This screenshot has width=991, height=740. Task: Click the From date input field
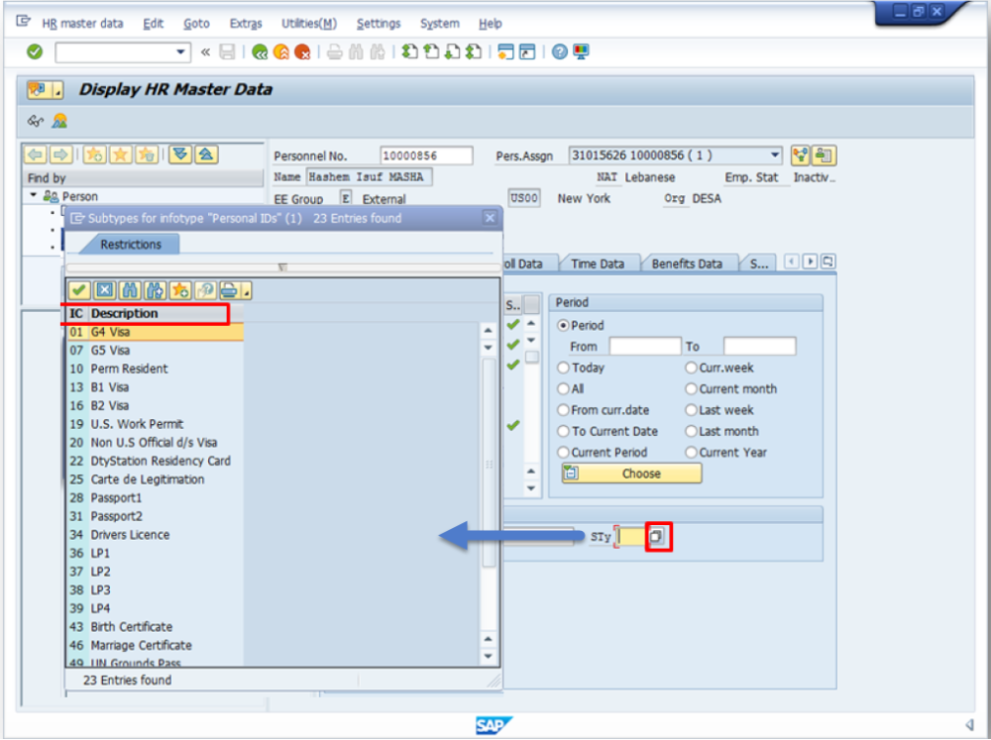click(x=645, y=347)
